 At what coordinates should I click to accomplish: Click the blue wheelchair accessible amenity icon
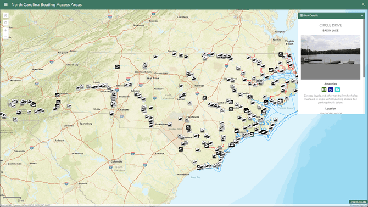[331, 89]
